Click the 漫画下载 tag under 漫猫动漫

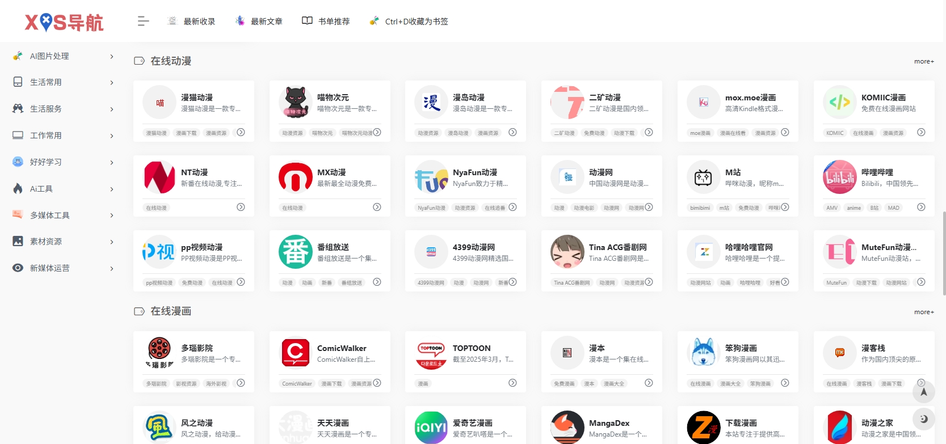(186, 133)
